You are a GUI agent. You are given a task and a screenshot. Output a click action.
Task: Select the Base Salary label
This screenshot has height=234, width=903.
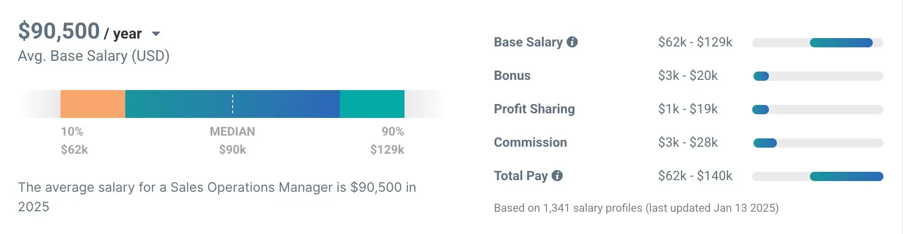[528, 42]
